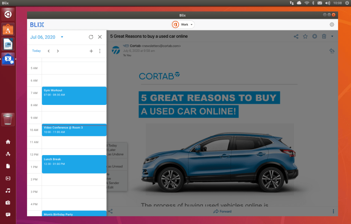Viewport: 351px width, 224px height.
Task: Click the CORTAB logo in email
Action: pos(159,76)
